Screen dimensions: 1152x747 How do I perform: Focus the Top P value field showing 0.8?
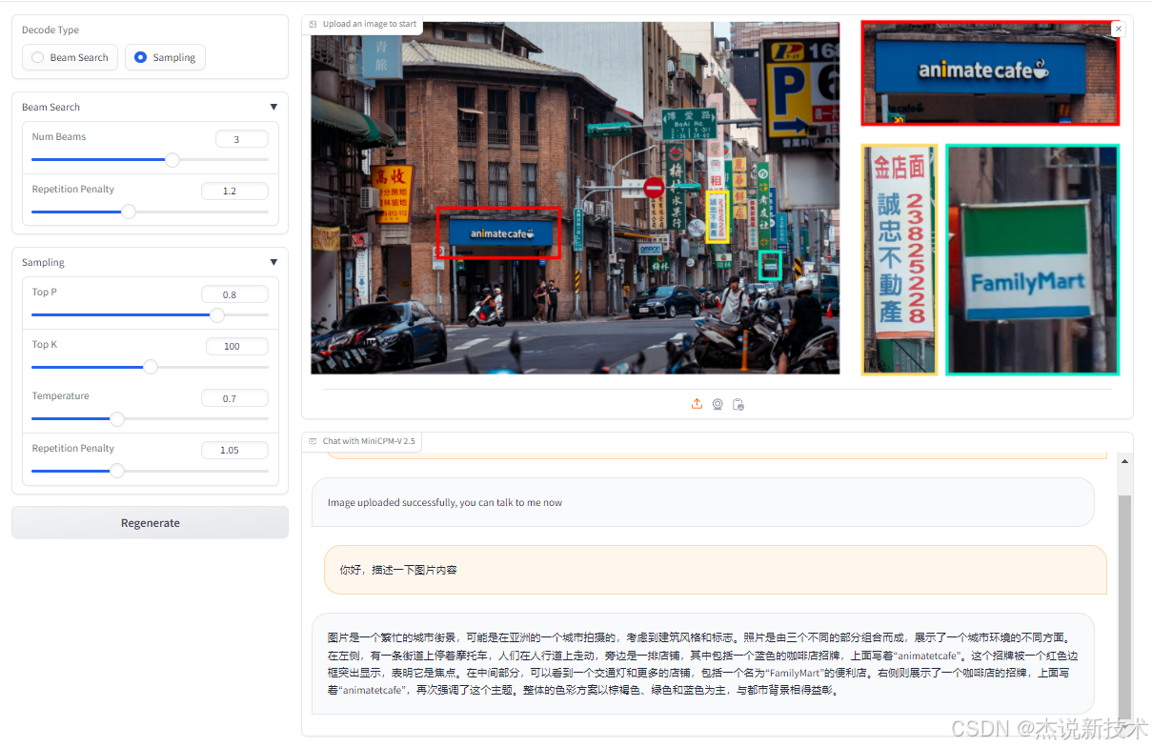235,294
